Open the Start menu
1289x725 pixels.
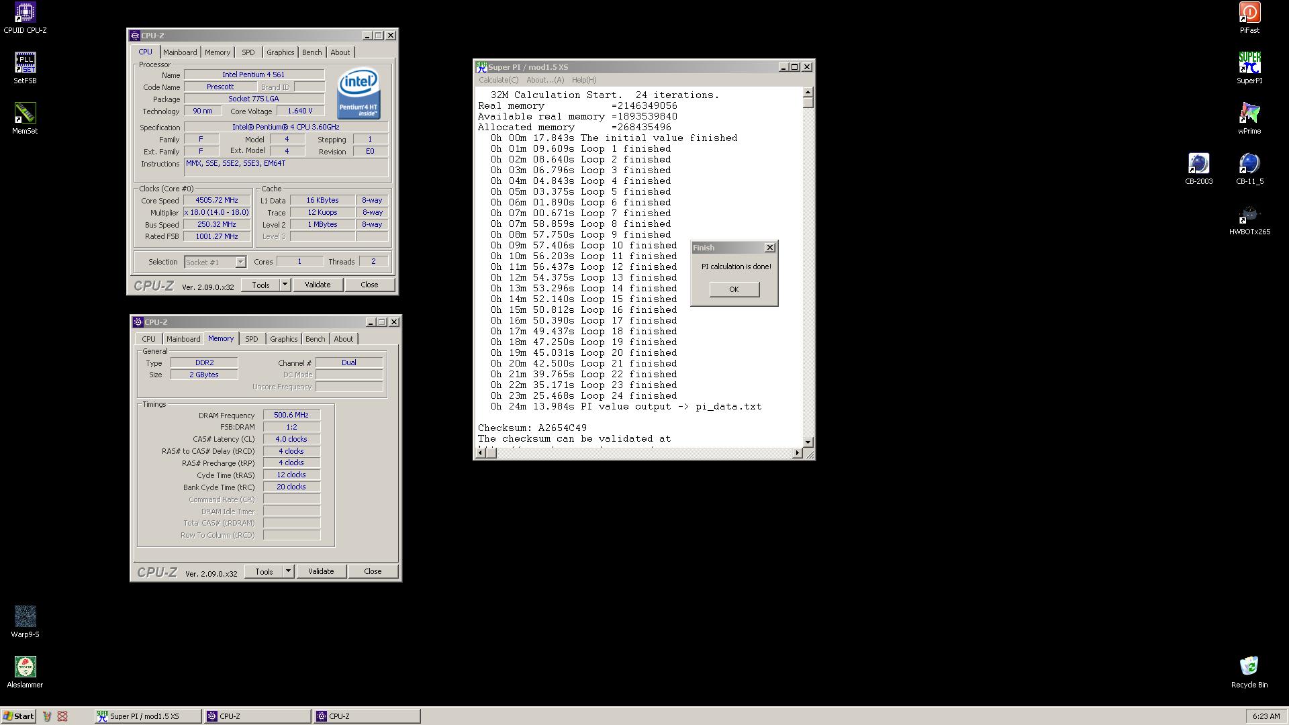[x=18, y=716]
